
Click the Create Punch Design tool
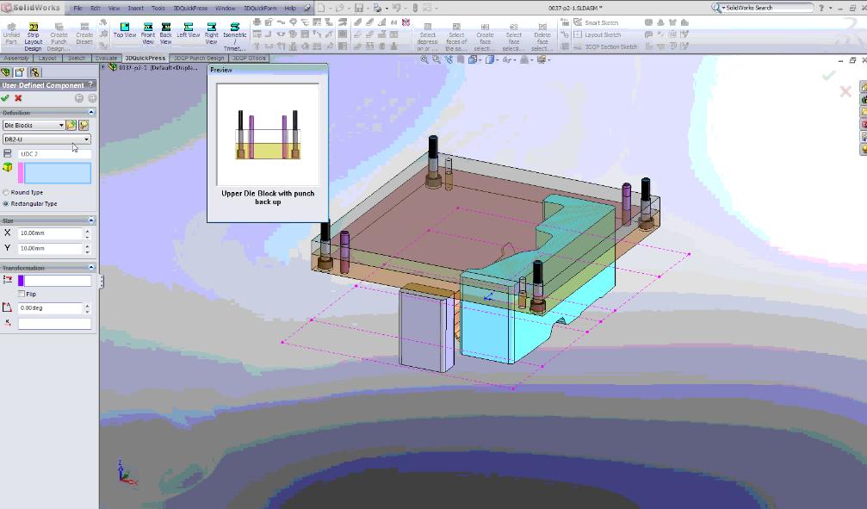59,36
